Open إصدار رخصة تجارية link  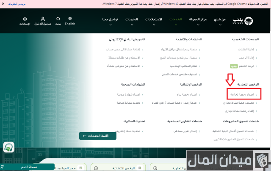pos(242,94)
